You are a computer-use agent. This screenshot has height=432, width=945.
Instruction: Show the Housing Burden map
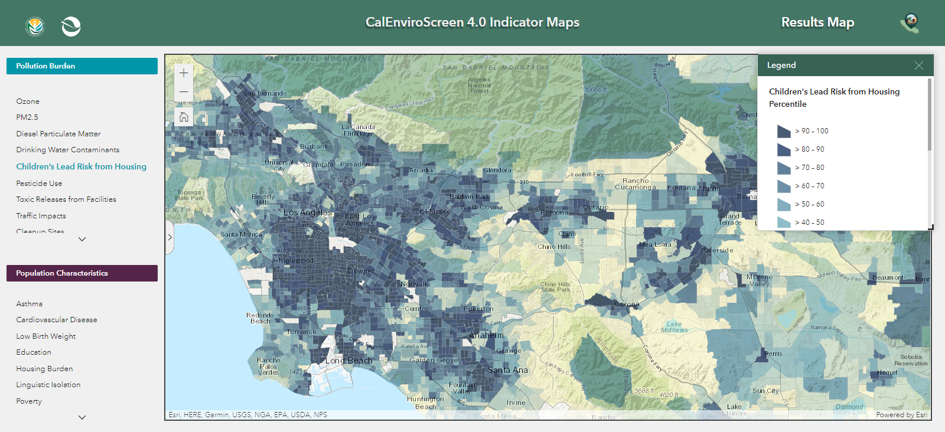[45, 369]
